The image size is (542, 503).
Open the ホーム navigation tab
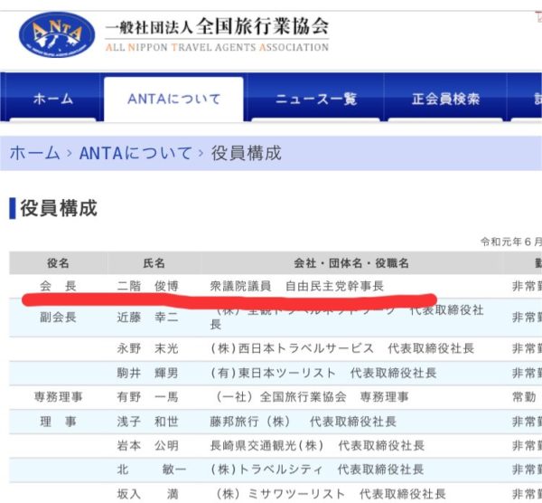tap(53, 99)
